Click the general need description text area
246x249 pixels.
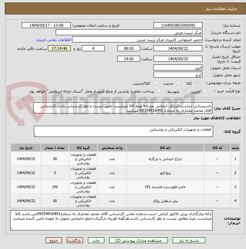123,108
